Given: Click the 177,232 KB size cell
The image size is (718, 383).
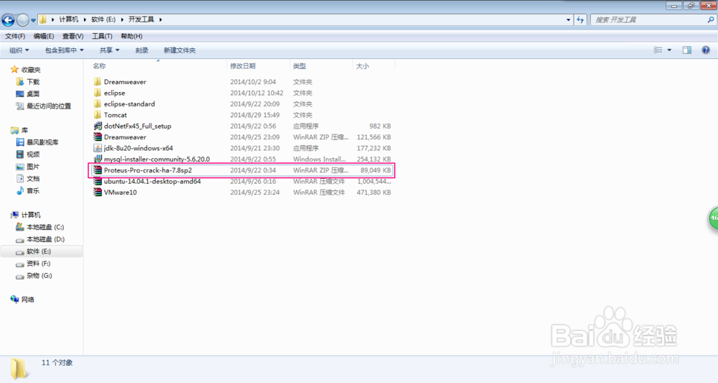Looking at the screenshot, I should click(373, 148).
